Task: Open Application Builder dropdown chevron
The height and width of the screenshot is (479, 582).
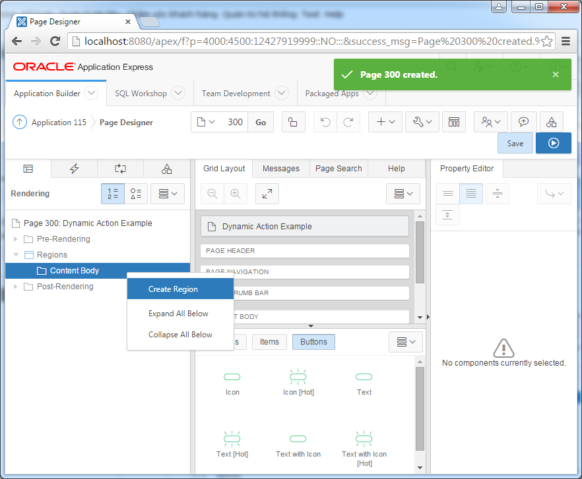Action: pyautogui.click(x=91, y=93)
